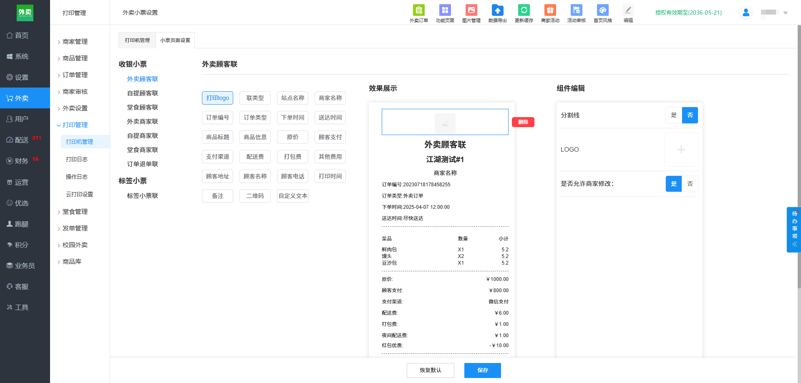The width and height of the screenshot is (801, 383).
Task: Open 运营 in the left sidebar
Action: 25,182
